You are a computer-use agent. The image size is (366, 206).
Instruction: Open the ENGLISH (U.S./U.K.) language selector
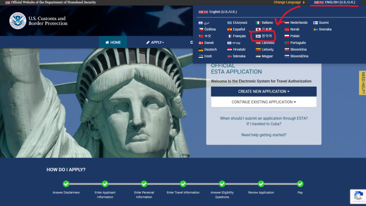(x=335, y=2)
